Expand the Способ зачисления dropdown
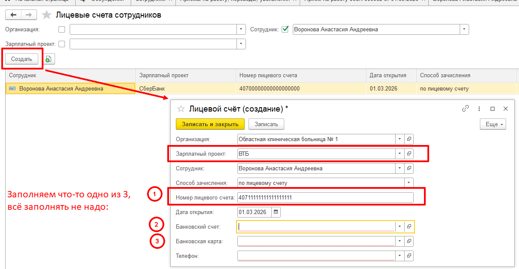The image size is (519, 269). 409,183
